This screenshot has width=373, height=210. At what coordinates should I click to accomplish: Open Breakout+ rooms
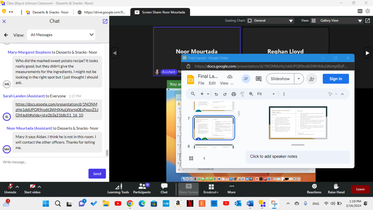(x=211, y=189)
